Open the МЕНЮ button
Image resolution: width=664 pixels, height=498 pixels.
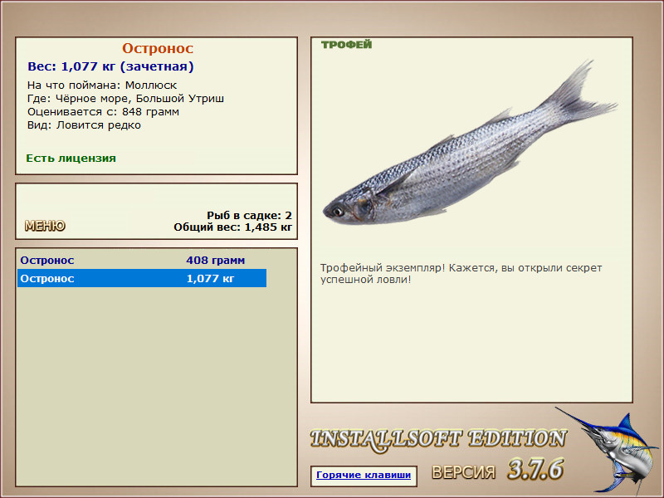coord(45,226)
